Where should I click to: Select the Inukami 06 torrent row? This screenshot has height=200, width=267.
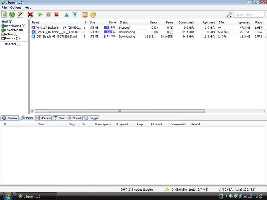point(148,32)
